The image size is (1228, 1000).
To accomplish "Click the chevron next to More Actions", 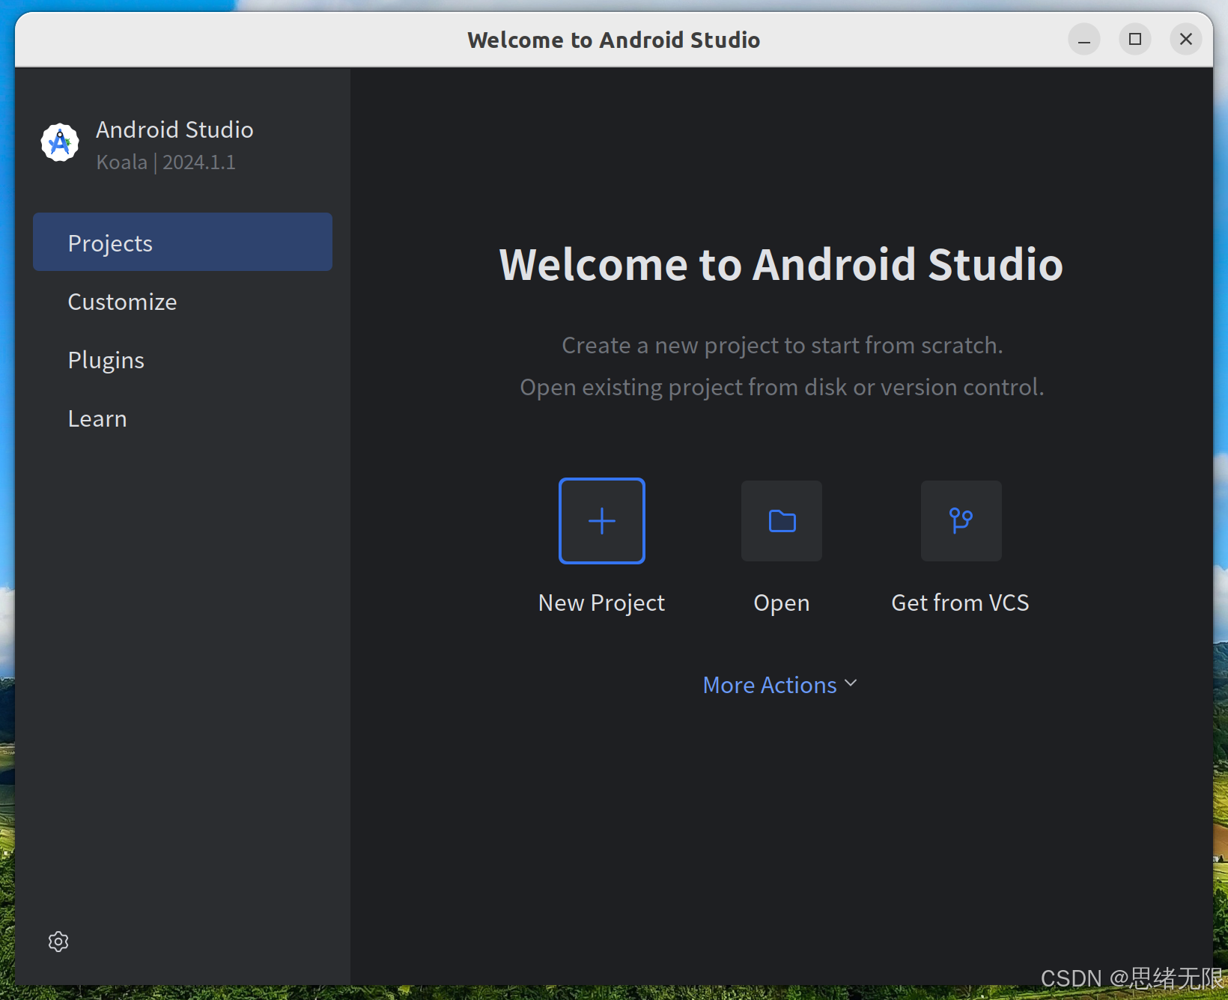I will (x=850, y=683).
